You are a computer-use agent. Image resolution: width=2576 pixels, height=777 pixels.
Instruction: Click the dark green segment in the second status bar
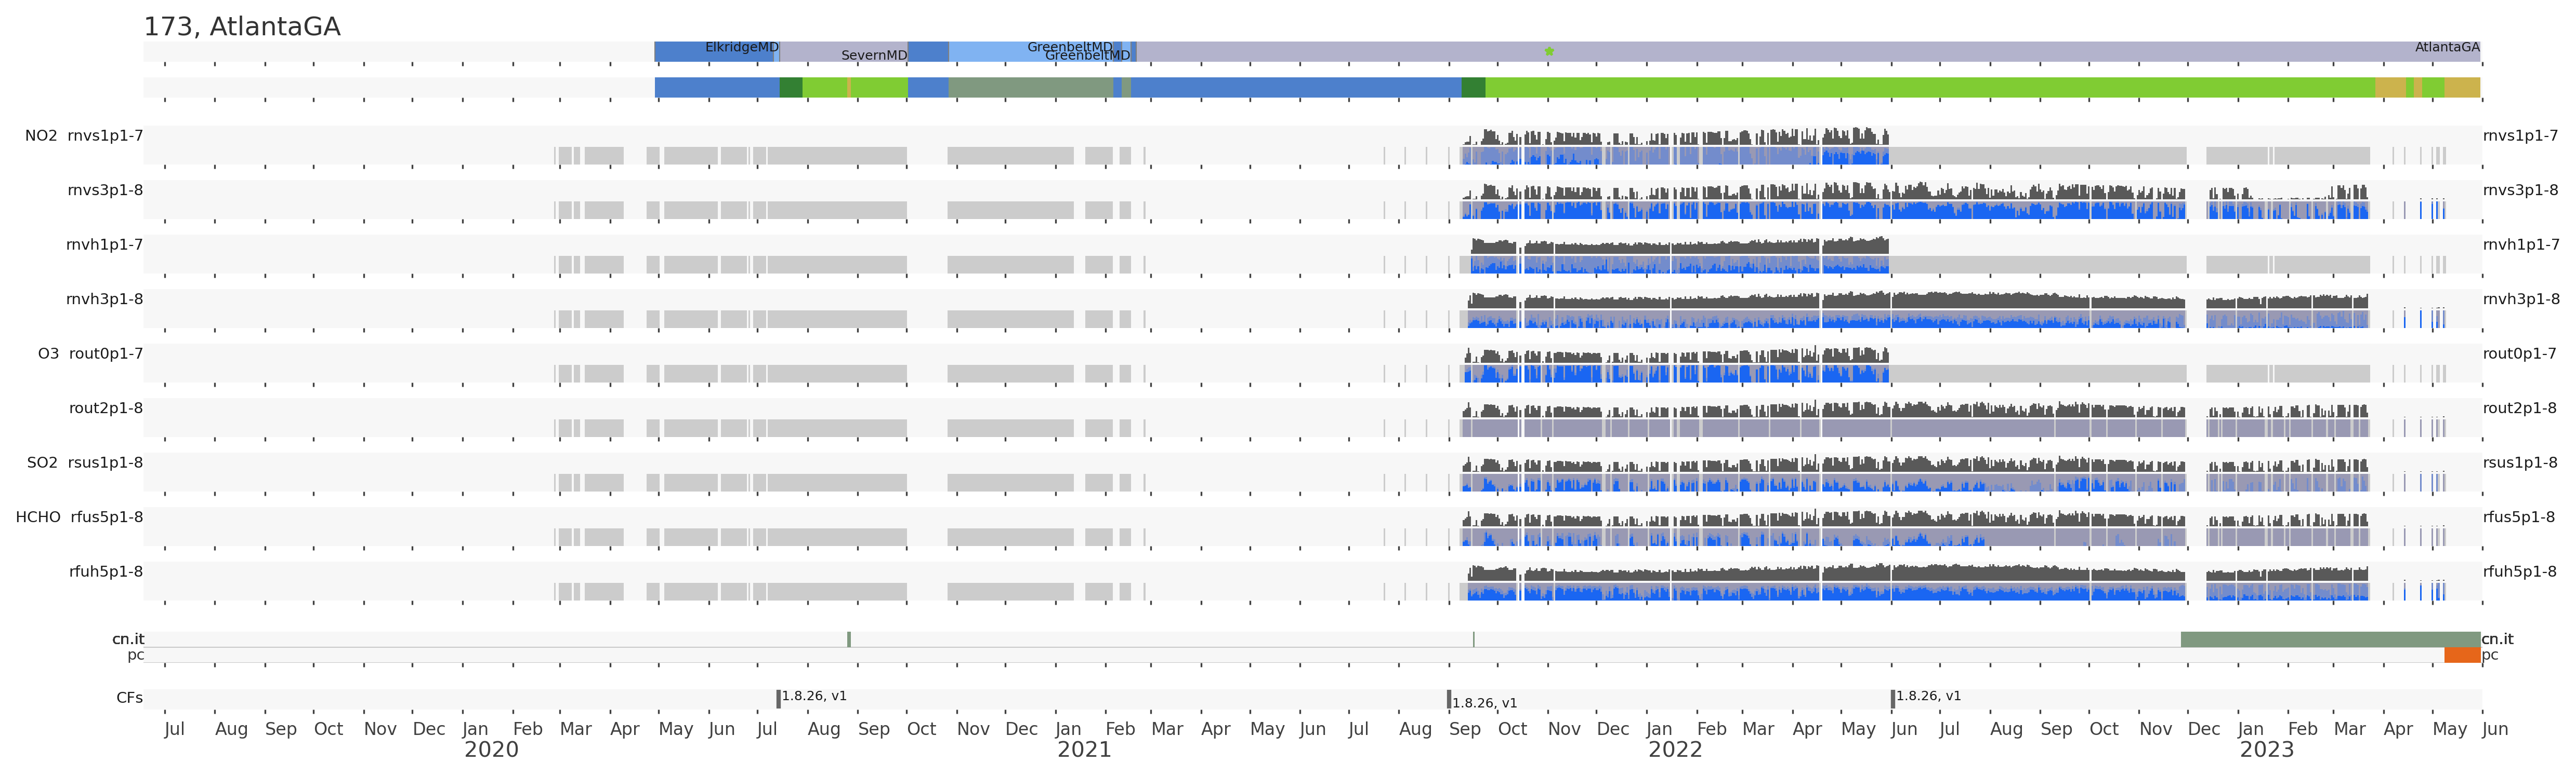pos(790,88)
